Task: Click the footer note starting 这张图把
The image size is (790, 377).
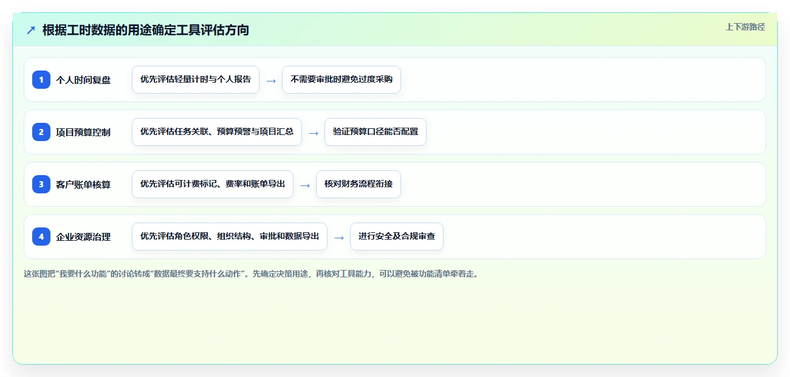Action: (251, 274)
